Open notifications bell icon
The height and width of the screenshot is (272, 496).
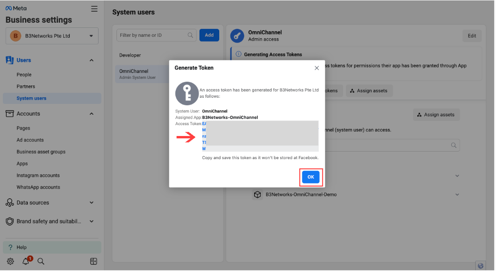point(26,261)
